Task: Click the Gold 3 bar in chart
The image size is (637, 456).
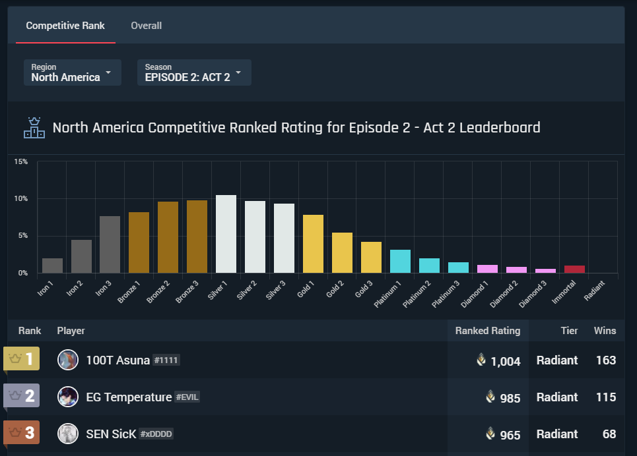Action: [x=372, y=257]
